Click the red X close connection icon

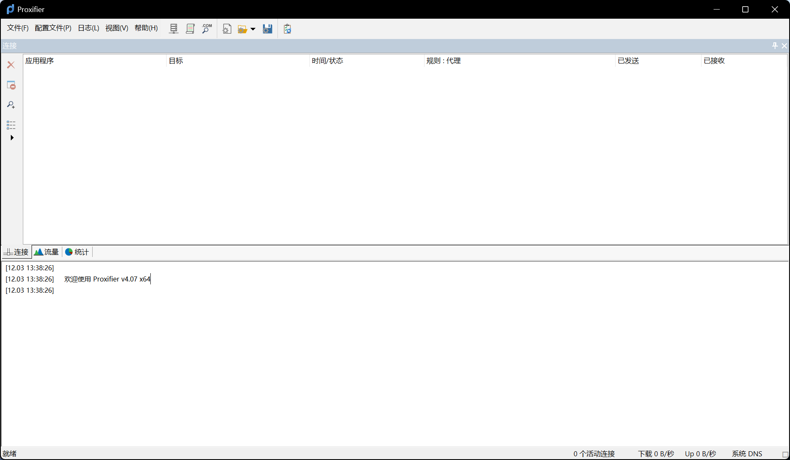11,65
